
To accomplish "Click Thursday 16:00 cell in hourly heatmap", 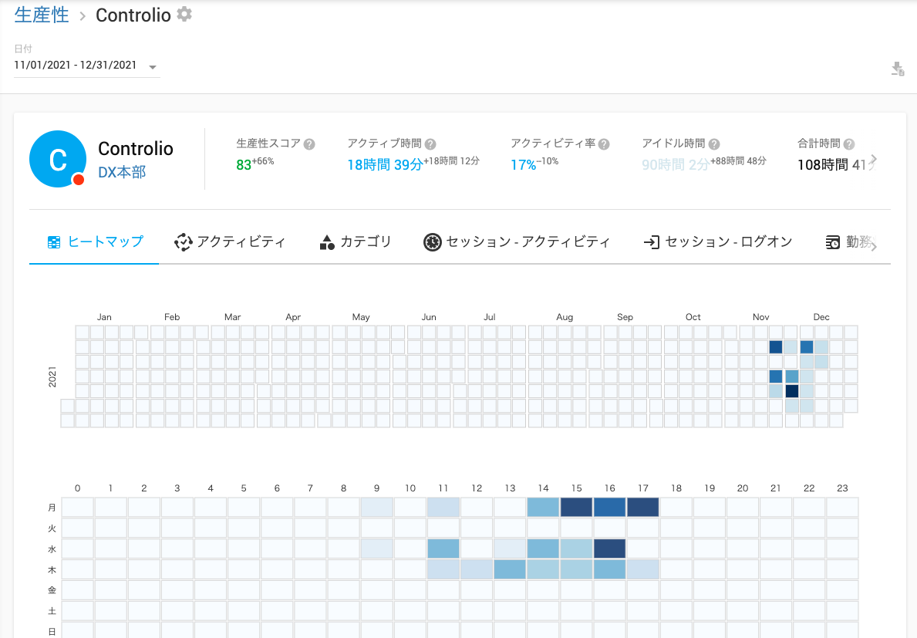I will (x=610, y=569).
